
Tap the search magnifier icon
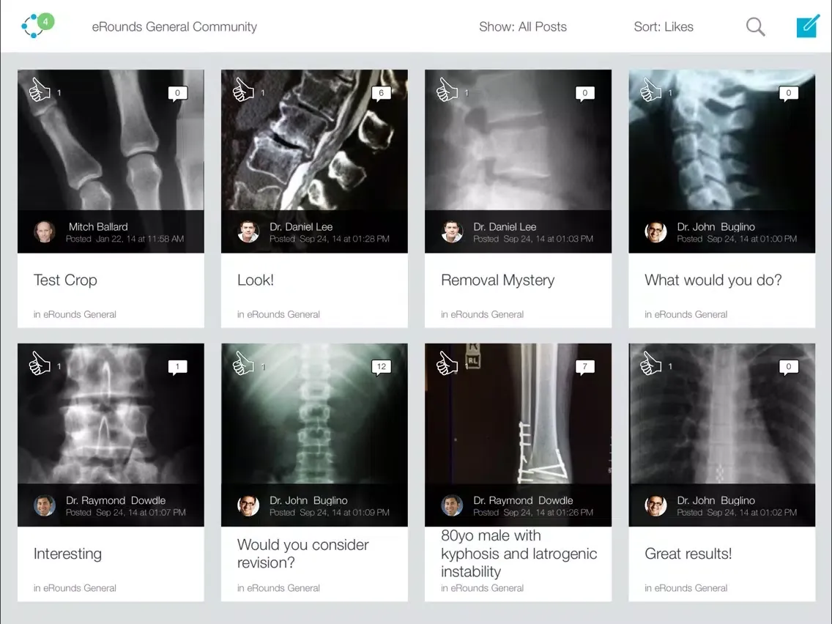[755, 27]
